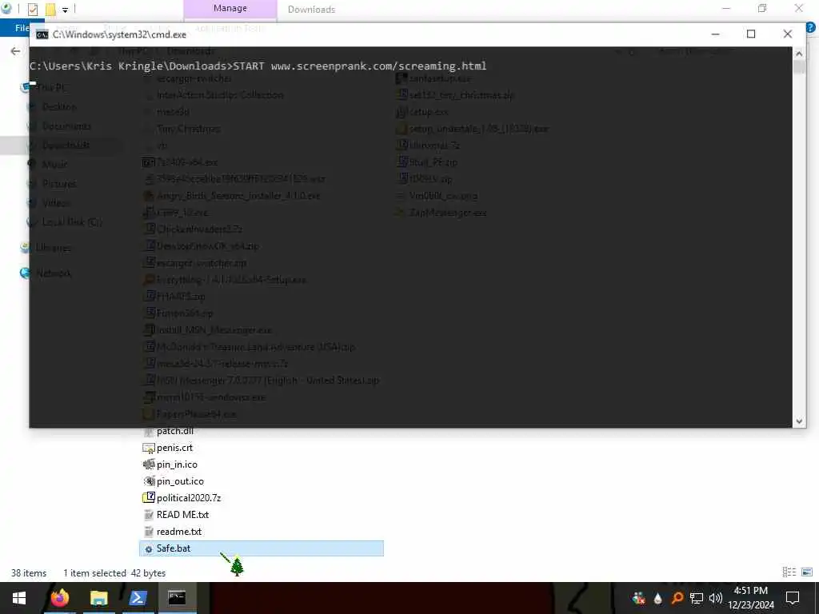
Task: Select the political2020.7z archive icon
Action: [148, 497]
